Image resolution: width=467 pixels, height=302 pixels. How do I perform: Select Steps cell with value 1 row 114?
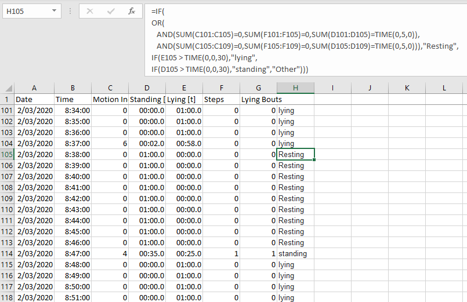click(221, 253)
